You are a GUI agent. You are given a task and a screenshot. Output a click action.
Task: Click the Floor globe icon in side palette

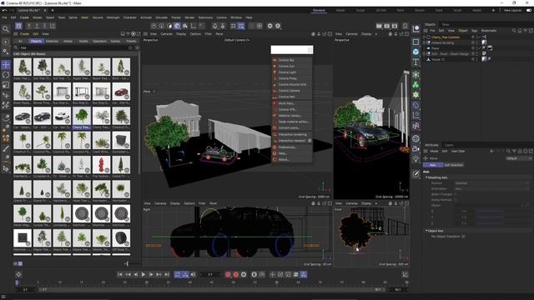(416, 138)
